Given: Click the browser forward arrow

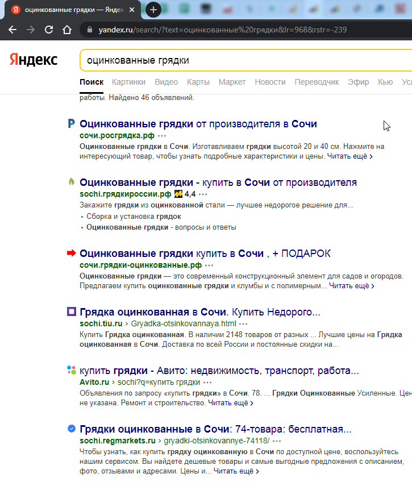Looking at the screenshot, I should click(31, 30).
